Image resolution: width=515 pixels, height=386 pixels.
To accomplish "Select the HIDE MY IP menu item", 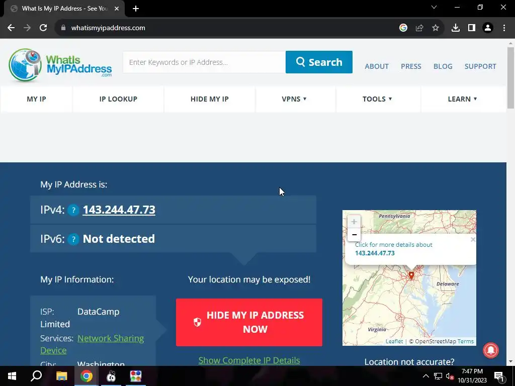I will 210,99.
